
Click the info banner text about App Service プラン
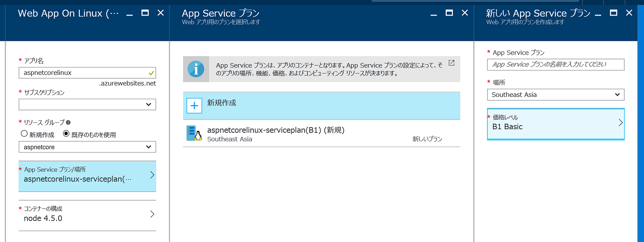(x=329, y=69)
